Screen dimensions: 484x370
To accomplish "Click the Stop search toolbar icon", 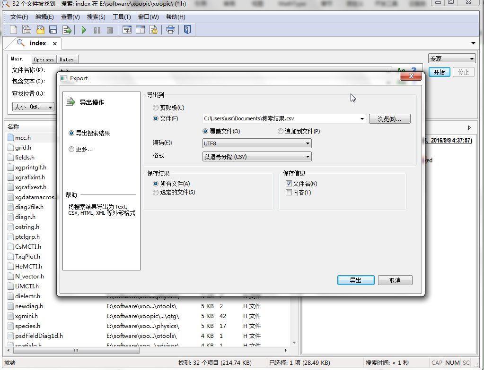I will [109, 29].
